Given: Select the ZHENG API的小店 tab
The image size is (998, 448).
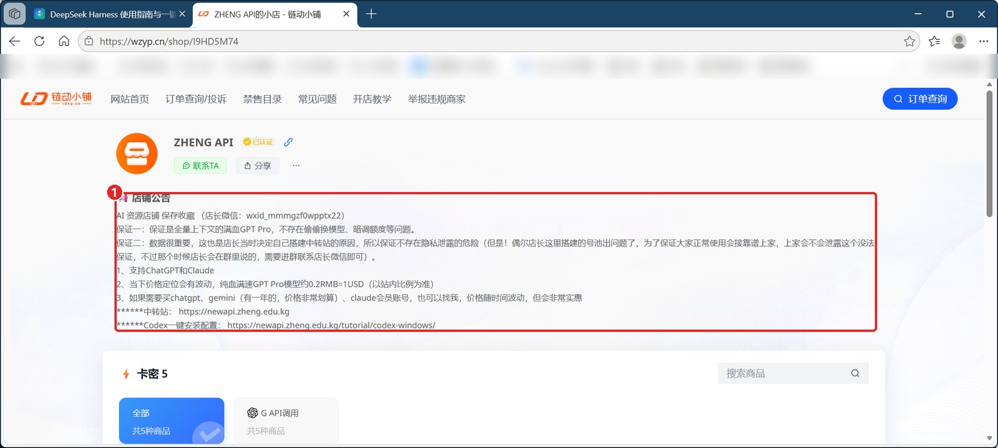Looking at the screenshot, I should coord(274,14).
